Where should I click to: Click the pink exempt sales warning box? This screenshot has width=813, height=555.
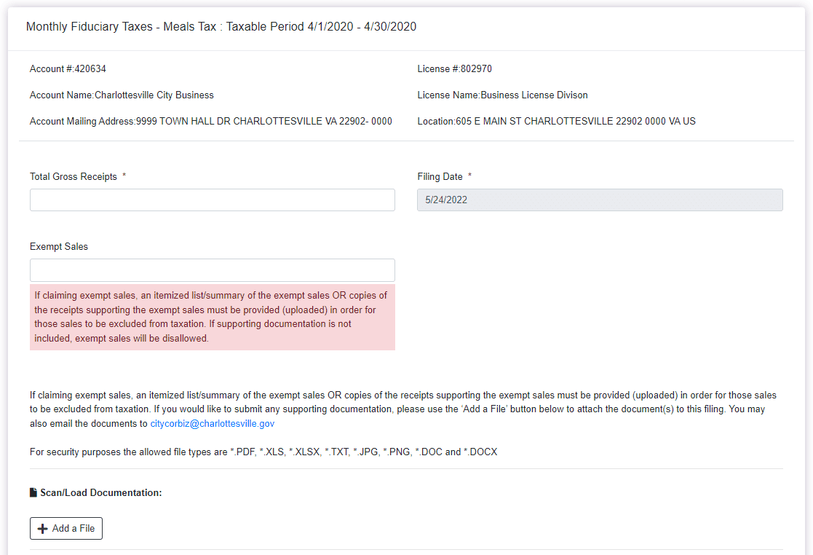point(212,317)
